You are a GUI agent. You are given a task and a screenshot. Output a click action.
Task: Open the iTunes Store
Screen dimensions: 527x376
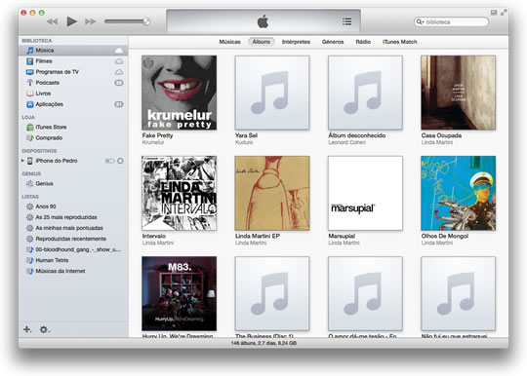(x=73, y=128)
